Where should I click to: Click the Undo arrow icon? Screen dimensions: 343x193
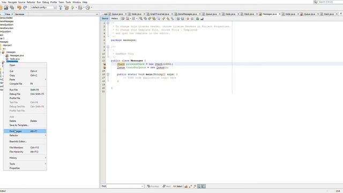[19, 8]
